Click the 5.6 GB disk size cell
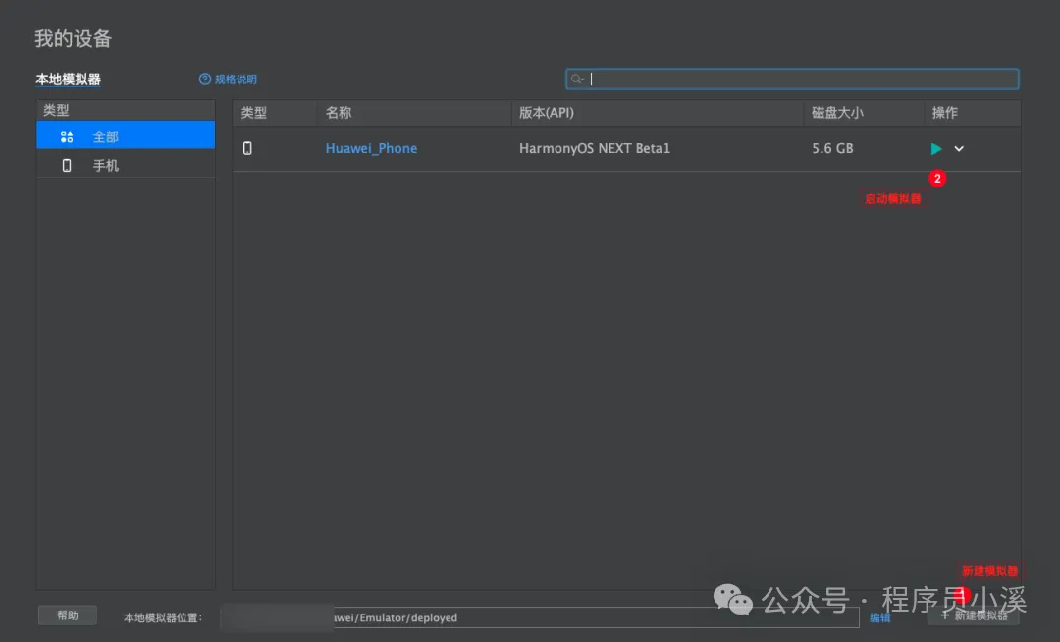 click(832, 148)
